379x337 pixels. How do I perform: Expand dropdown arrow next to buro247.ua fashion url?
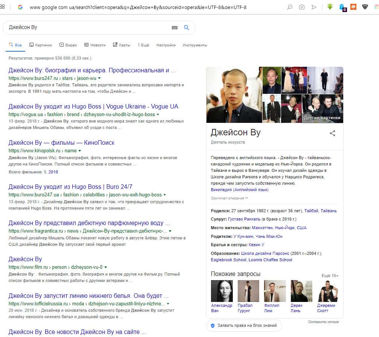tap(165, 195)
